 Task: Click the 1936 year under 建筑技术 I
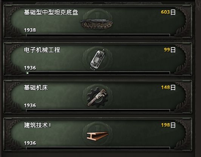coord(30,143)
